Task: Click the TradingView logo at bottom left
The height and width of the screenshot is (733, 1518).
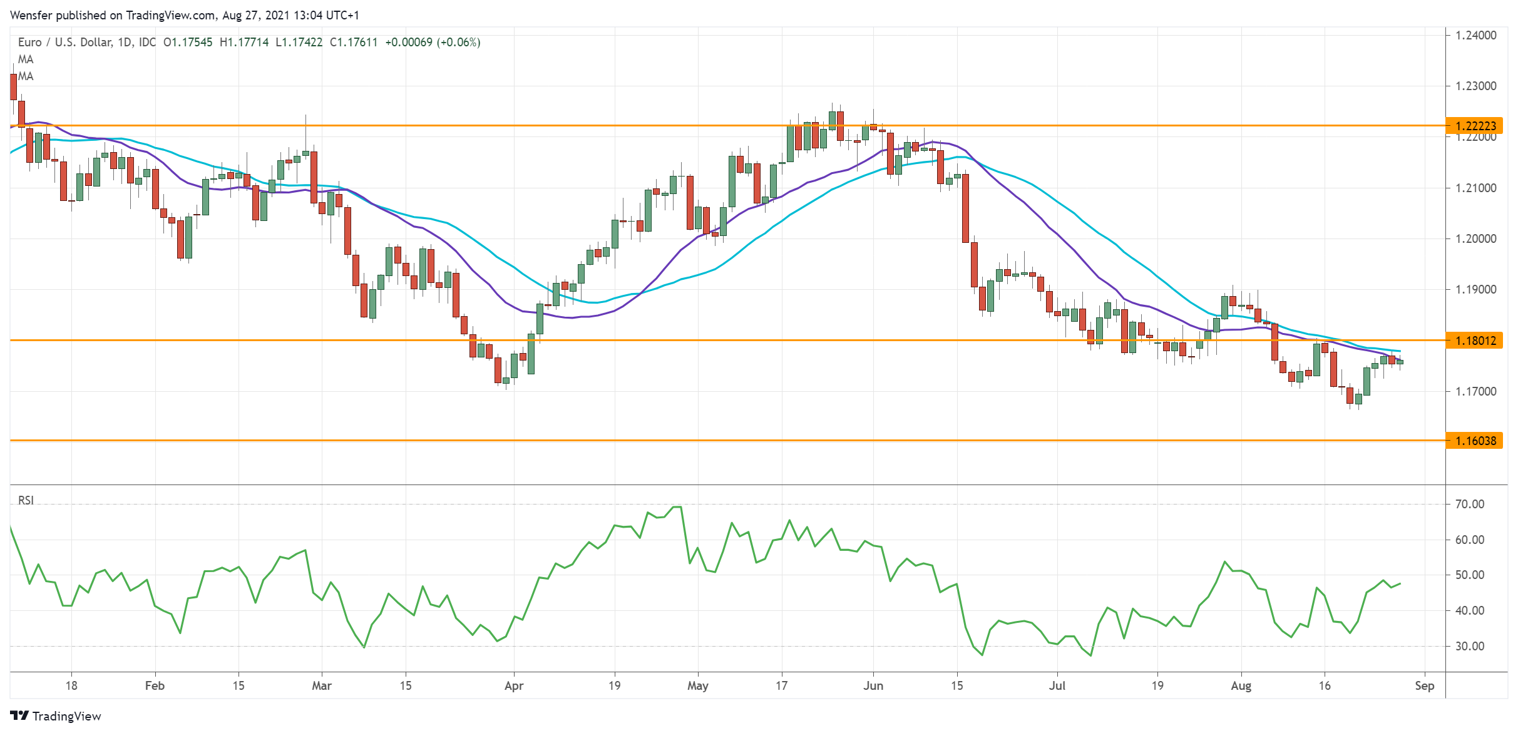Action: (55, 715)
